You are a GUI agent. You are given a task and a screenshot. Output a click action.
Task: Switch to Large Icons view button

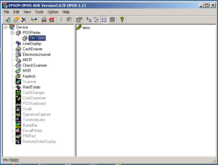pos(89,20)
